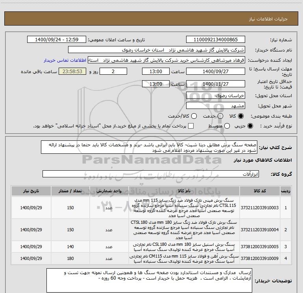Click quantity 180 in row 4
This screenshot has height=293, width=303.
click(70, 258)
